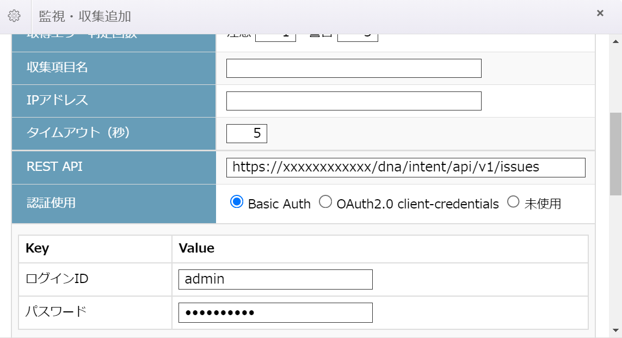Click the scrollbar up arrow
The image size is (622, 338).
tap(615, 42)
